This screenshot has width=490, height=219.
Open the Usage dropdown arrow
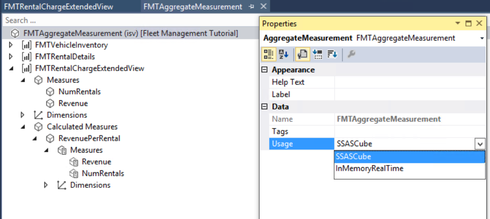tap(480, 144)
